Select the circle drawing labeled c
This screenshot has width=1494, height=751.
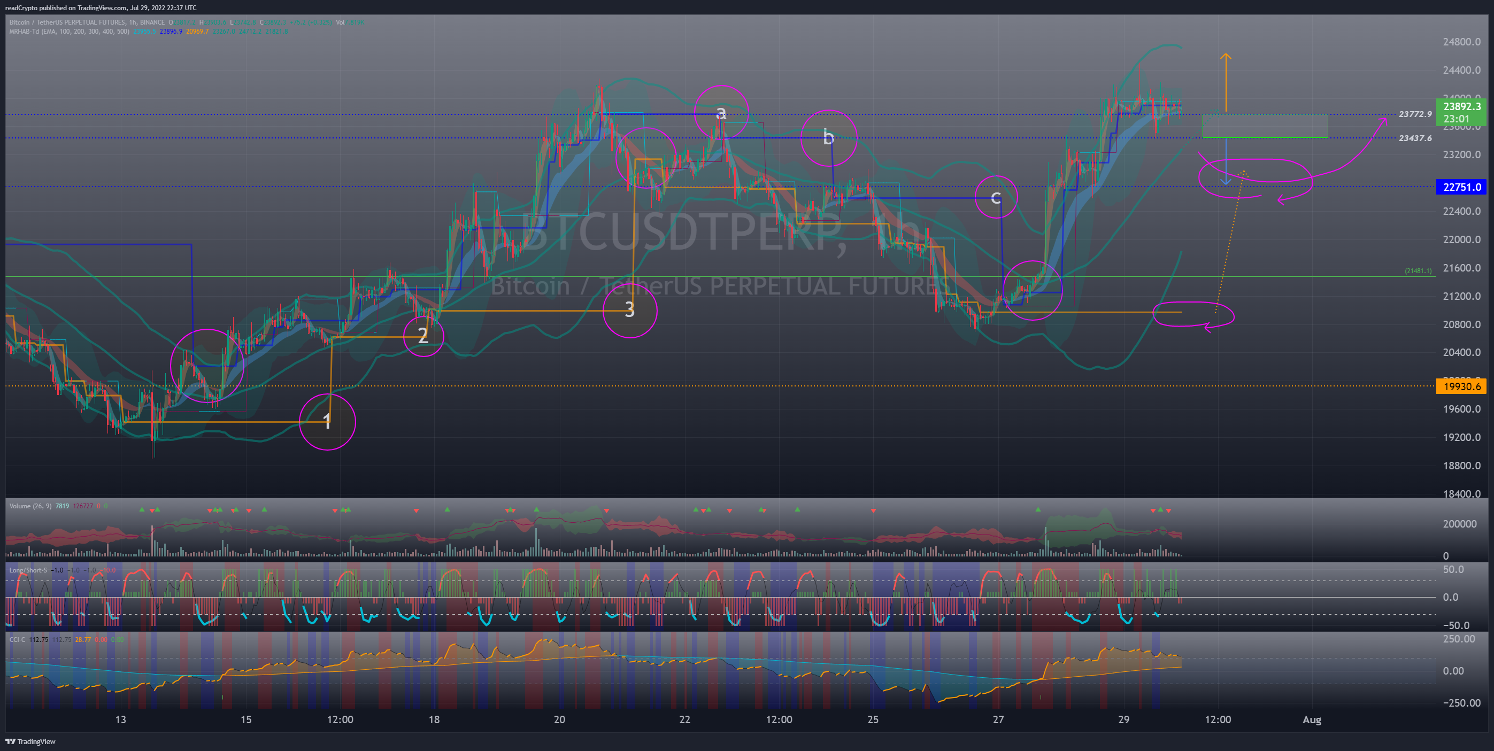coord(996,197)
